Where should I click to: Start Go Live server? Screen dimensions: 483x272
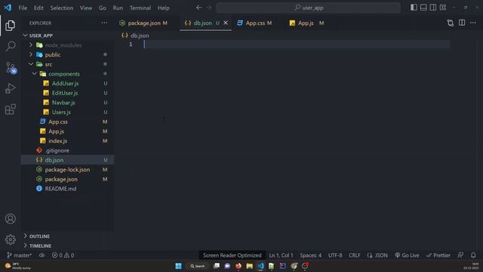[407, 255]
